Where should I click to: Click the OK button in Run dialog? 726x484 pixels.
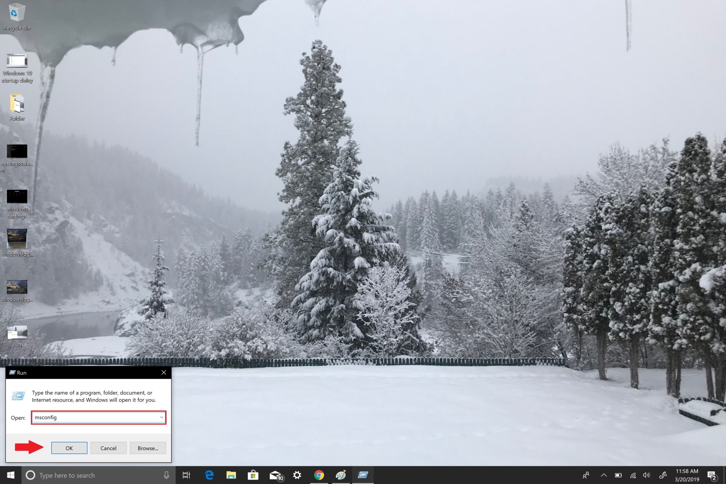click(x=69, y=448)
